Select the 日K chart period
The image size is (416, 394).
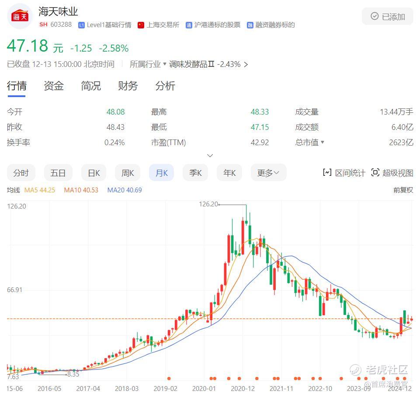click(x=94, y=173)
